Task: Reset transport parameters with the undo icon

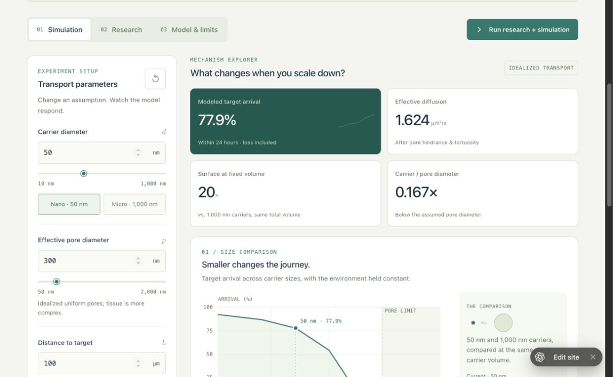Action: [155, 78]
